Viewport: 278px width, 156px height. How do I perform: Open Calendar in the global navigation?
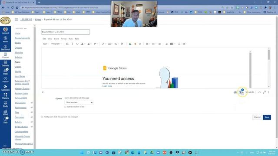6,63
